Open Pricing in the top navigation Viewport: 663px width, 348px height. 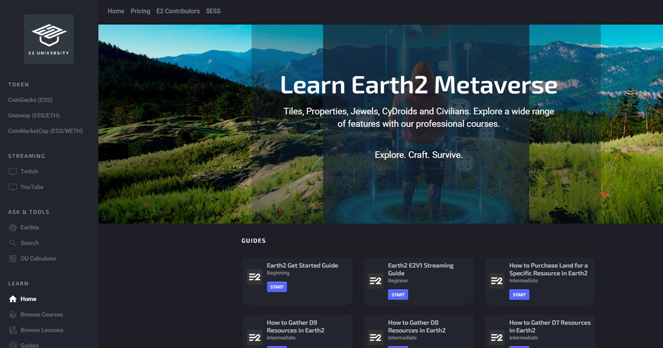click(140, 11)
